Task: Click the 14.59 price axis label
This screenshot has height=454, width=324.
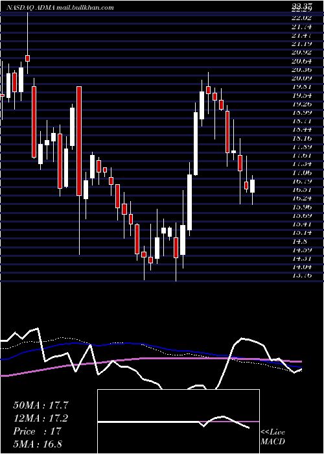Action: [x=302, y=250]
